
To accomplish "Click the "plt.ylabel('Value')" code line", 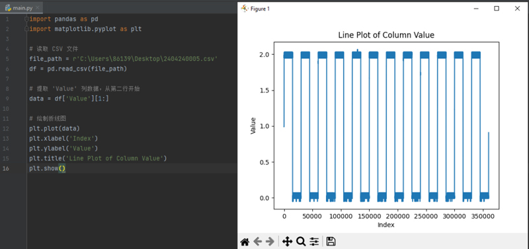I will [x=63, y=148].
